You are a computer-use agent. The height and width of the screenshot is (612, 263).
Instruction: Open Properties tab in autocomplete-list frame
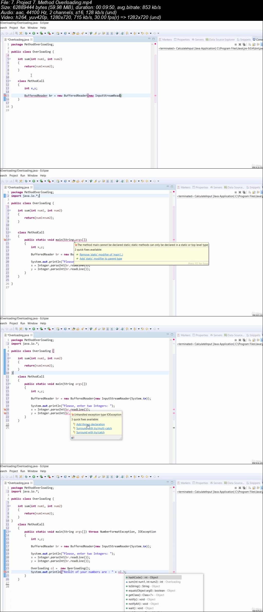coord(200,483)
